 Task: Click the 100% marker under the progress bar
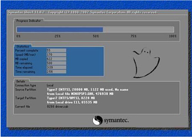tap(173, 36)
